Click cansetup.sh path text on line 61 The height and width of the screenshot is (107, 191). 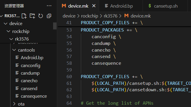pos(144,83)
